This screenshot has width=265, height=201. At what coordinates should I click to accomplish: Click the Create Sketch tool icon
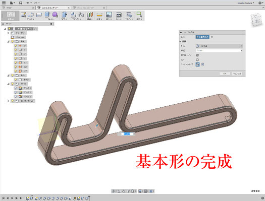pos(24,15)
